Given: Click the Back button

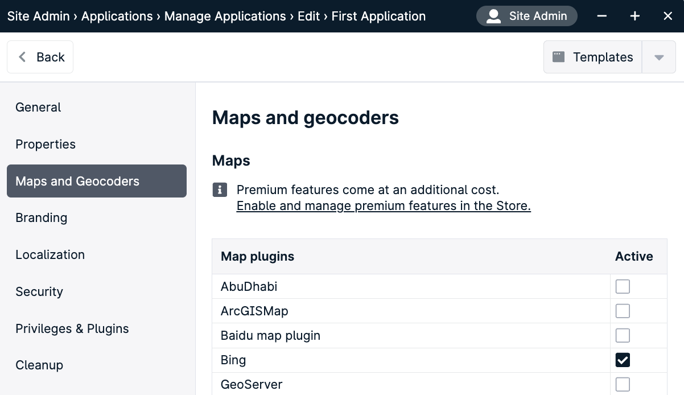Looking at the screenshot, I should (40, 57).
